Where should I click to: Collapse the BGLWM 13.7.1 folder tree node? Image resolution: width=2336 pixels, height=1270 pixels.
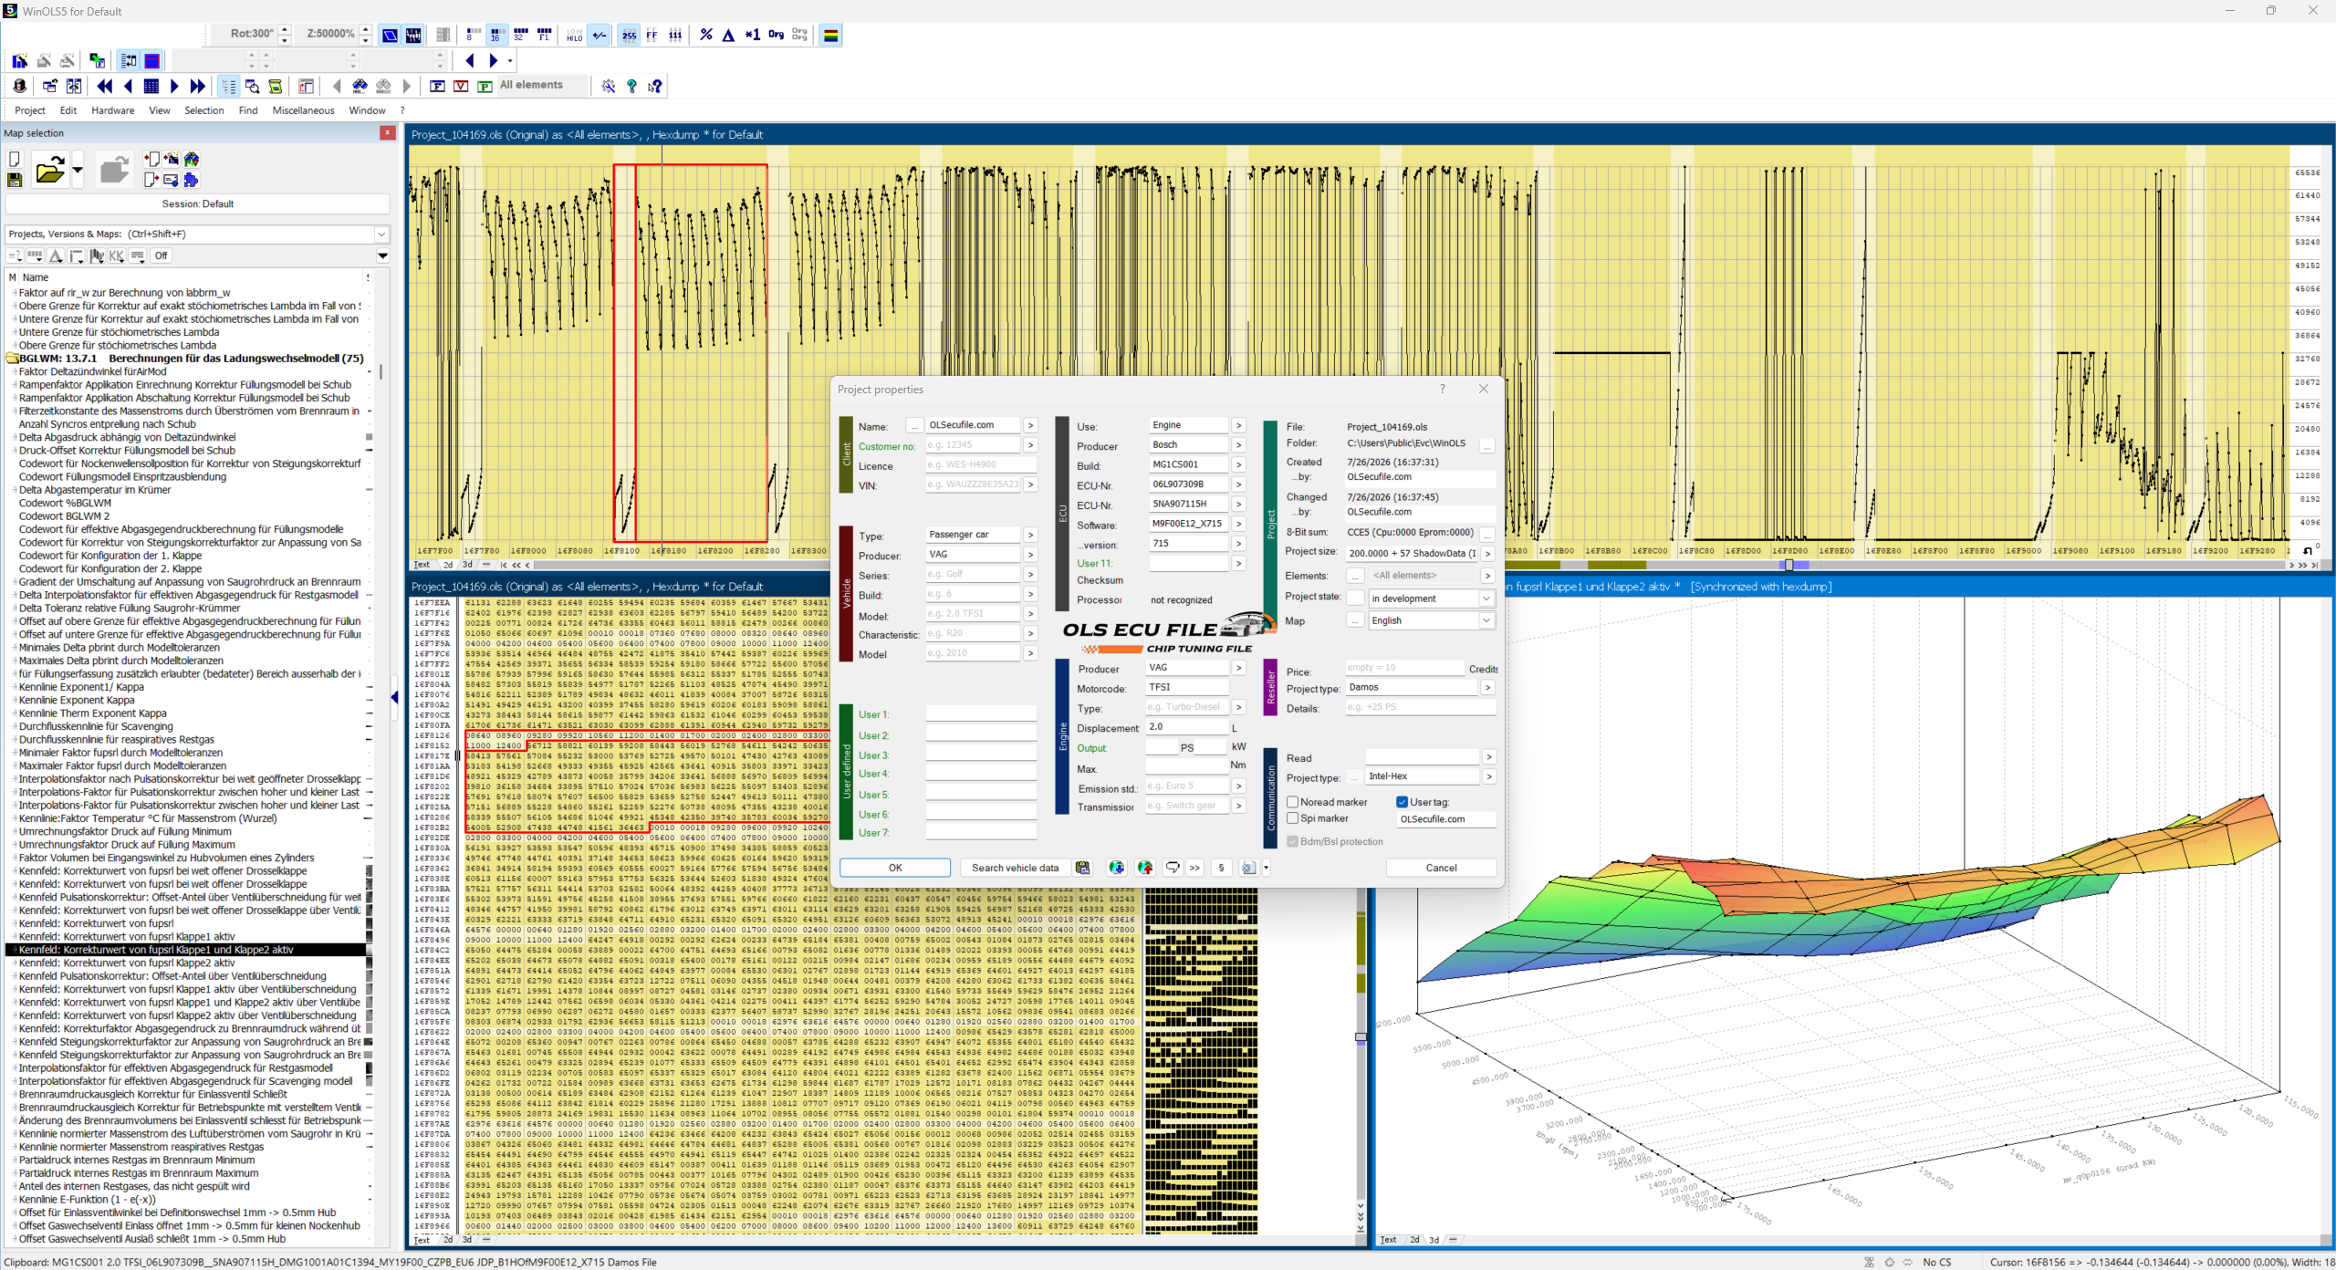pyautogui.click(x=13, y=359)
